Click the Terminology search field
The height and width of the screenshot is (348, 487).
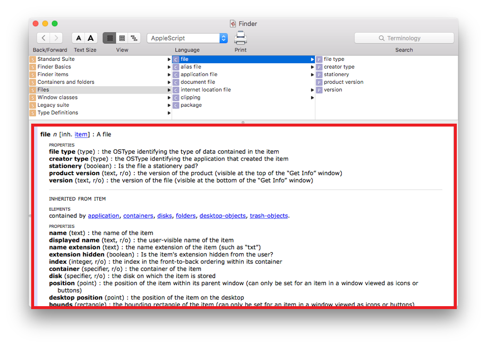coord(404,38)
